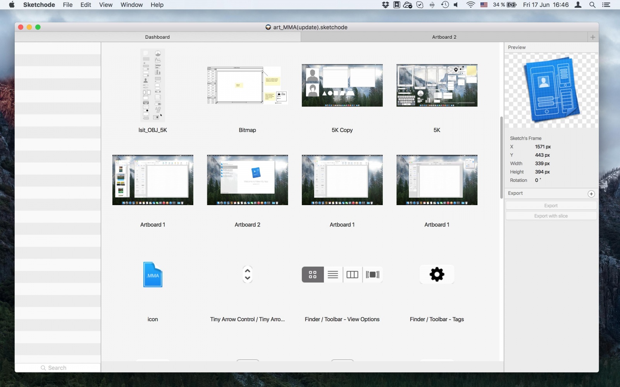
Task: Open the File menu
Action: 68,5
